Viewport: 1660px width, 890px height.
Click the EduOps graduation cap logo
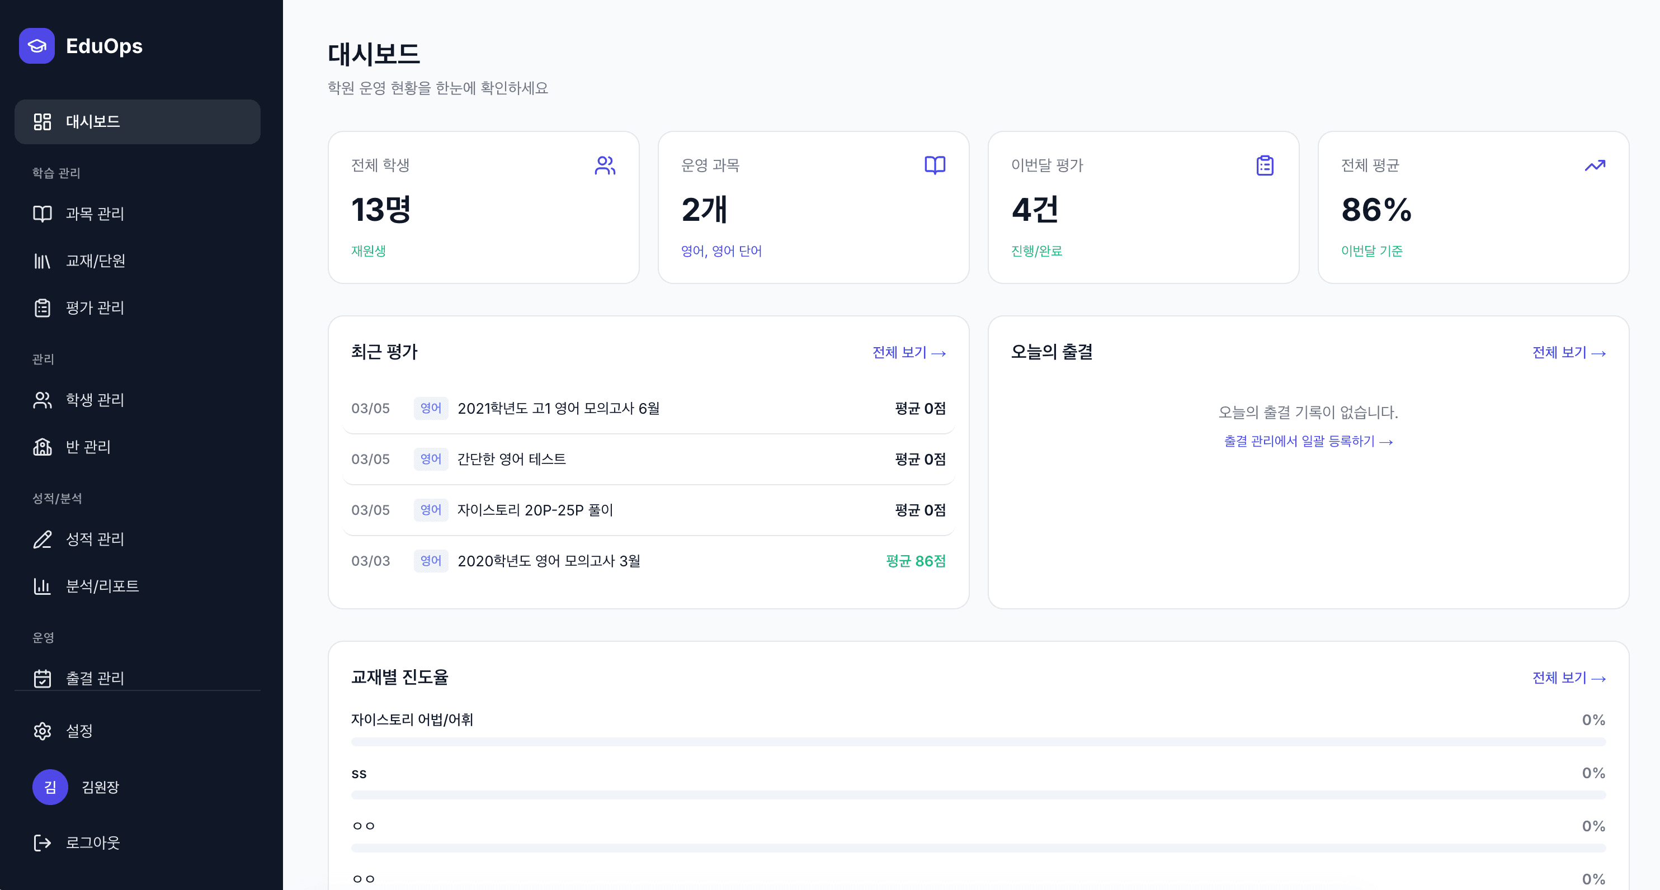coord(37,45)
